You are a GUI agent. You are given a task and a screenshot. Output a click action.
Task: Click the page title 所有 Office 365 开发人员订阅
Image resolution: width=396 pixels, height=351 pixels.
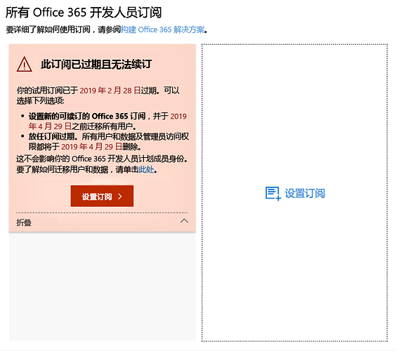point(84,13)
